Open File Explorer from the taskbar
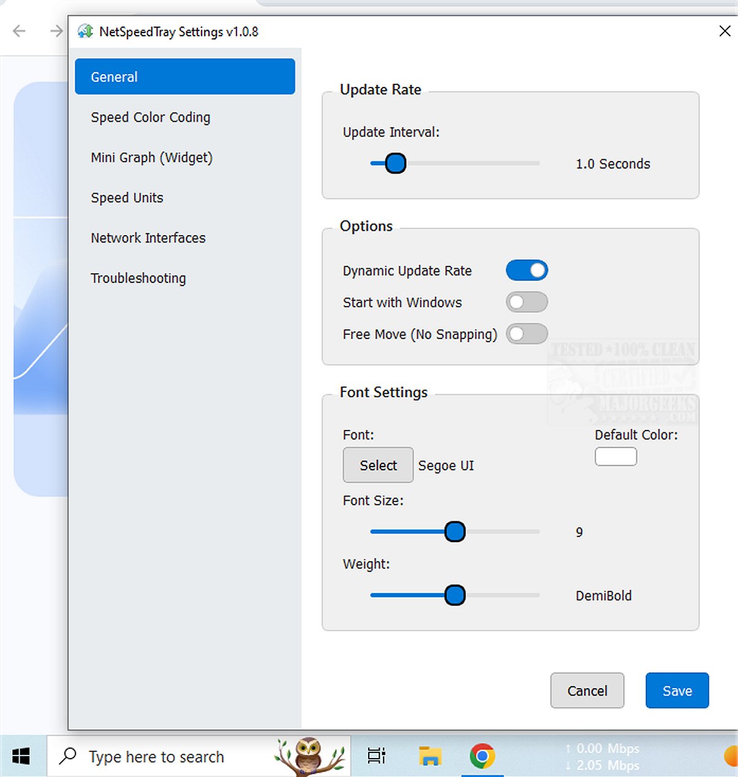The width and height of the screenshot is (738, 777). point(430,756)
